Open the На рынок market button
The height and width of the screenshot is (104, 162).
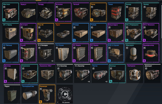point(65,94)
